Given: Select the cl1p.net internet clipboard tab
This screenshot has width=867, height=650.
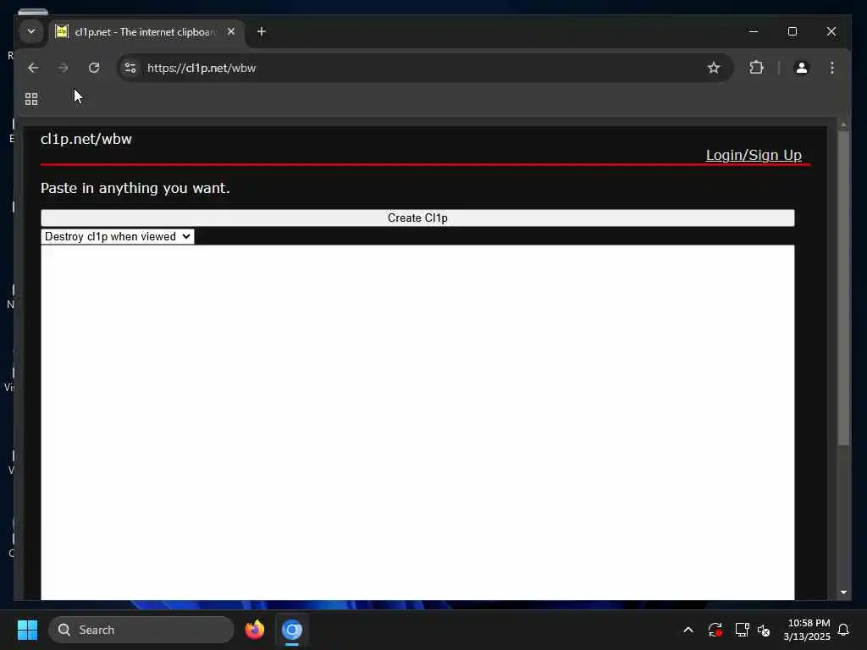Looking at the screenshot, I should coord(146,32).
